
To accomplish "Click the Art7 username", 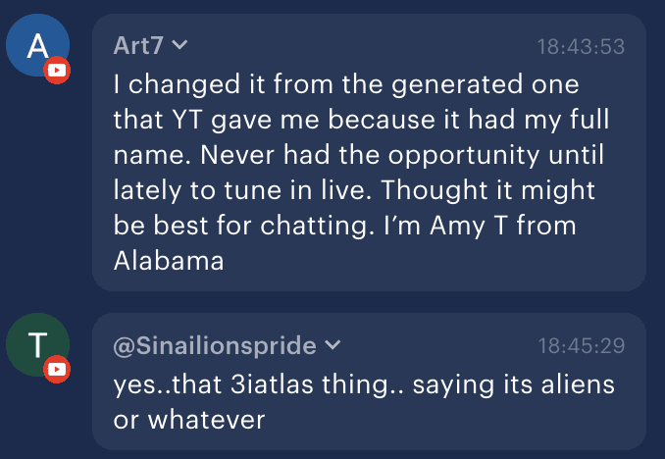I will (139, 44).
